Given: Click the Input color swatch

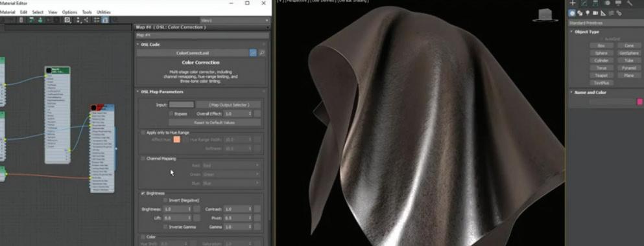Looking at the screenshot, I should tap(181, 105).
